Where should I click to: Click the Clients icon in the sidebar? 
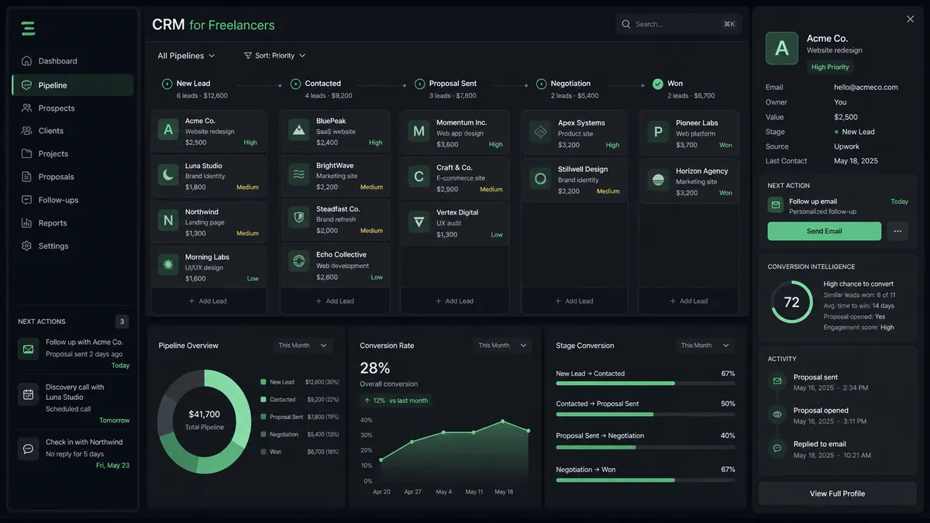27,131
